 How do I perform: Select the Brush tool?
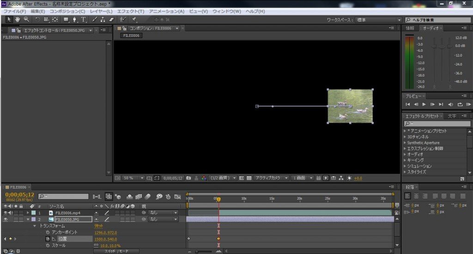94,19
